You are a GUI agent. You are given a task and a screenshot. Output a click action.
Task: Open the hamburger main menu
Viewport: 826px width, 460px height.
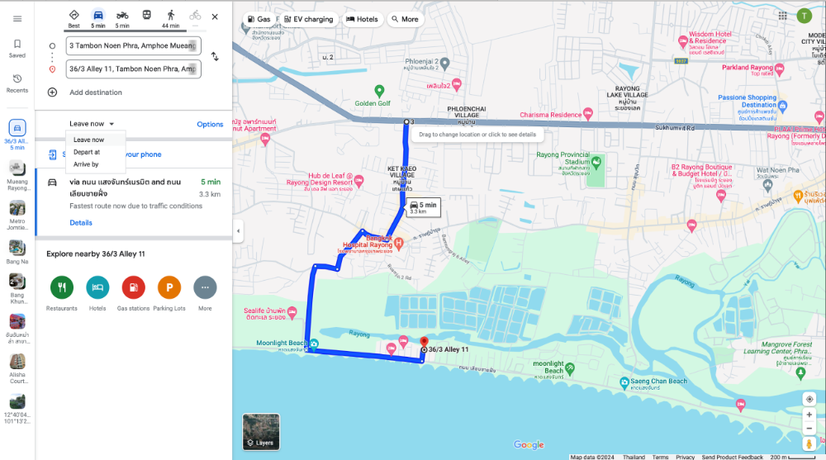[17, 19]
